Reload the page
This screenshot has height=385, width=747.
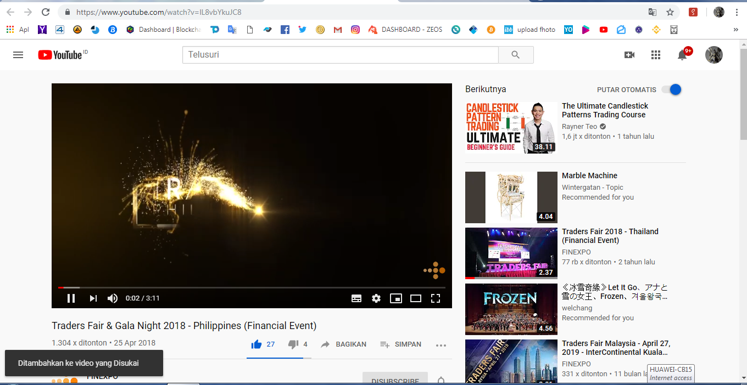(46, 12)
